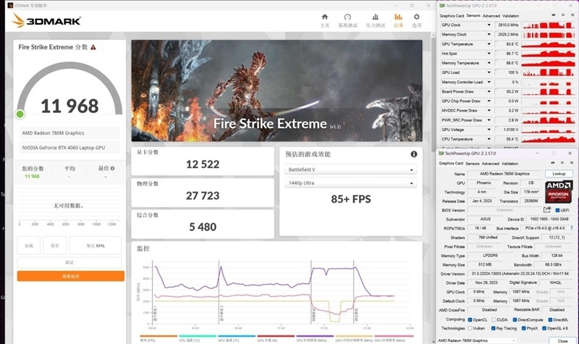
Task: Open options (选项) gear icon
Action: click(x=416, y=17)
